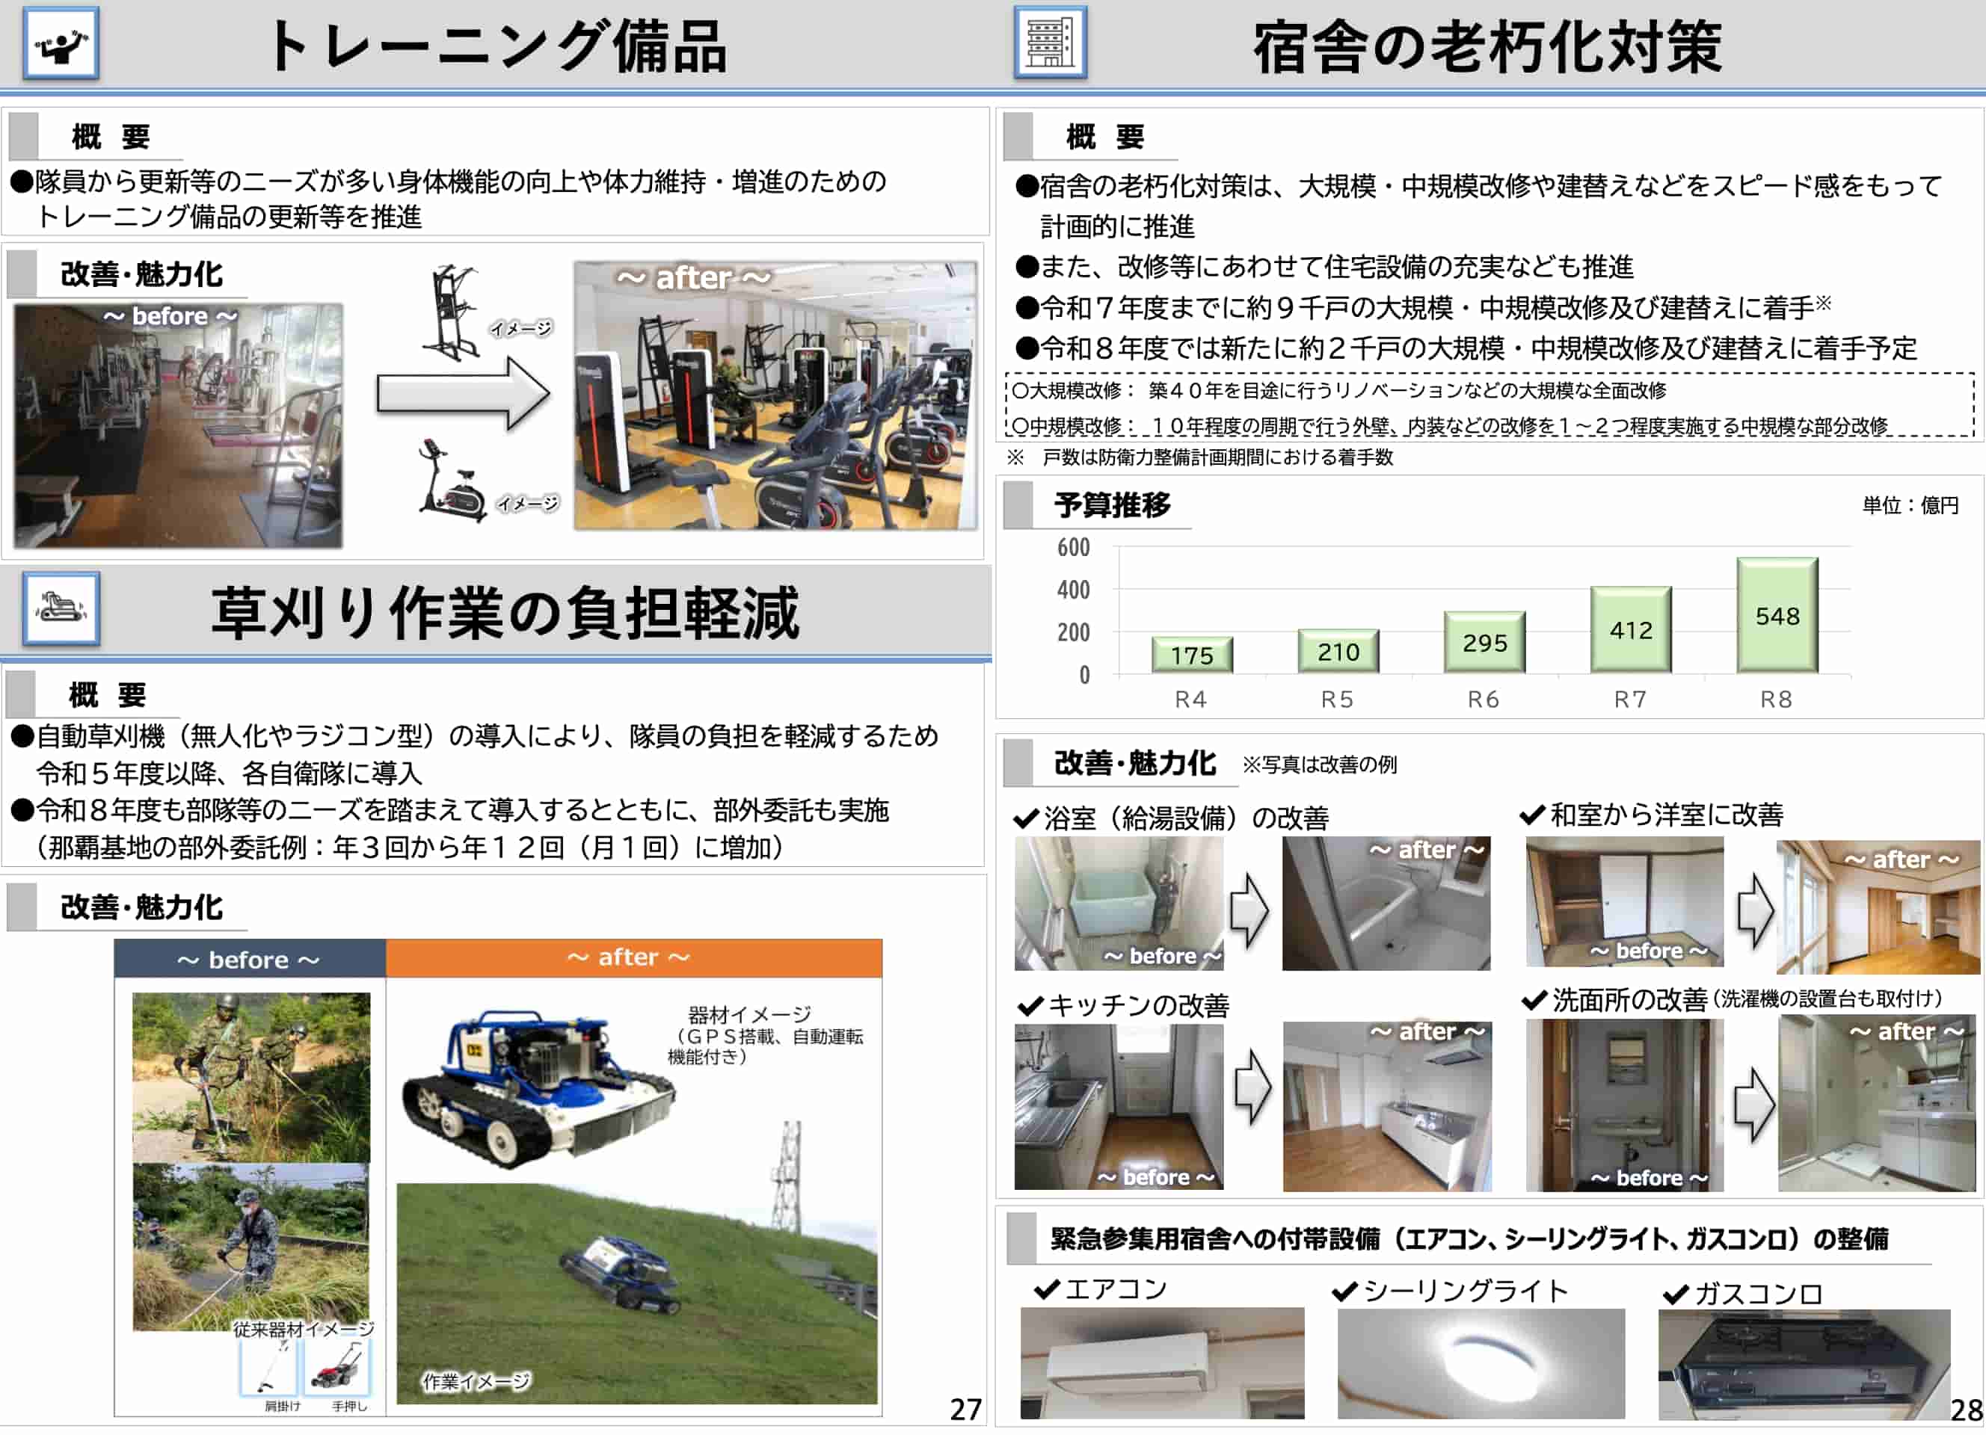The width and height of the screenshot is (1986, 1435).
Task: Click the pull-up tower equipment image
Action: (452, 312)
